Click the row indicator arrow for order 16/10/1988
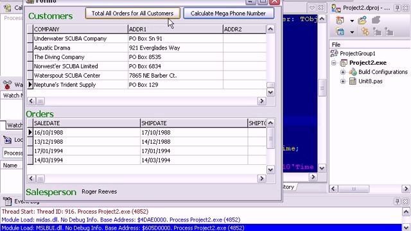This screenshot has width=411, height=231. click(x=30, y=133)
